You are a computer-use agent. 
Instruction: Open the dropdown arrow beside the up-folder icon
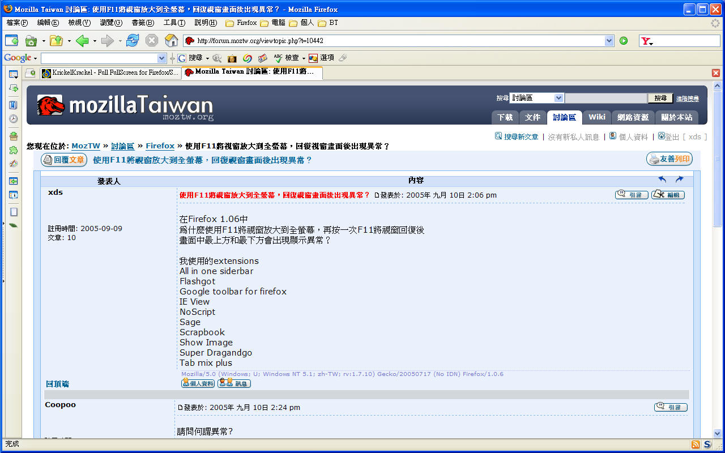coord(69,41)
